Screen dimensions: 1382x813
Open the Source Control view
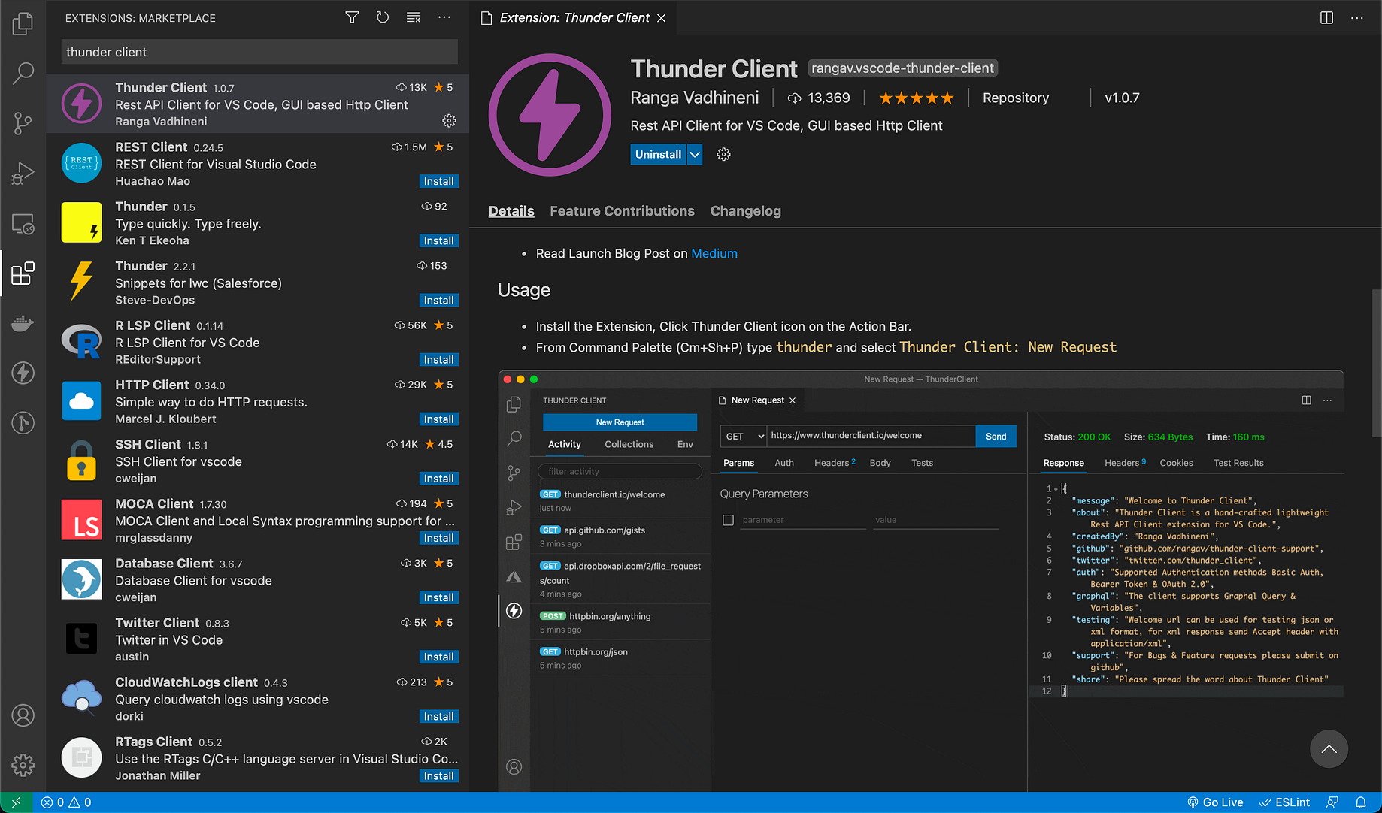[23, 123]
